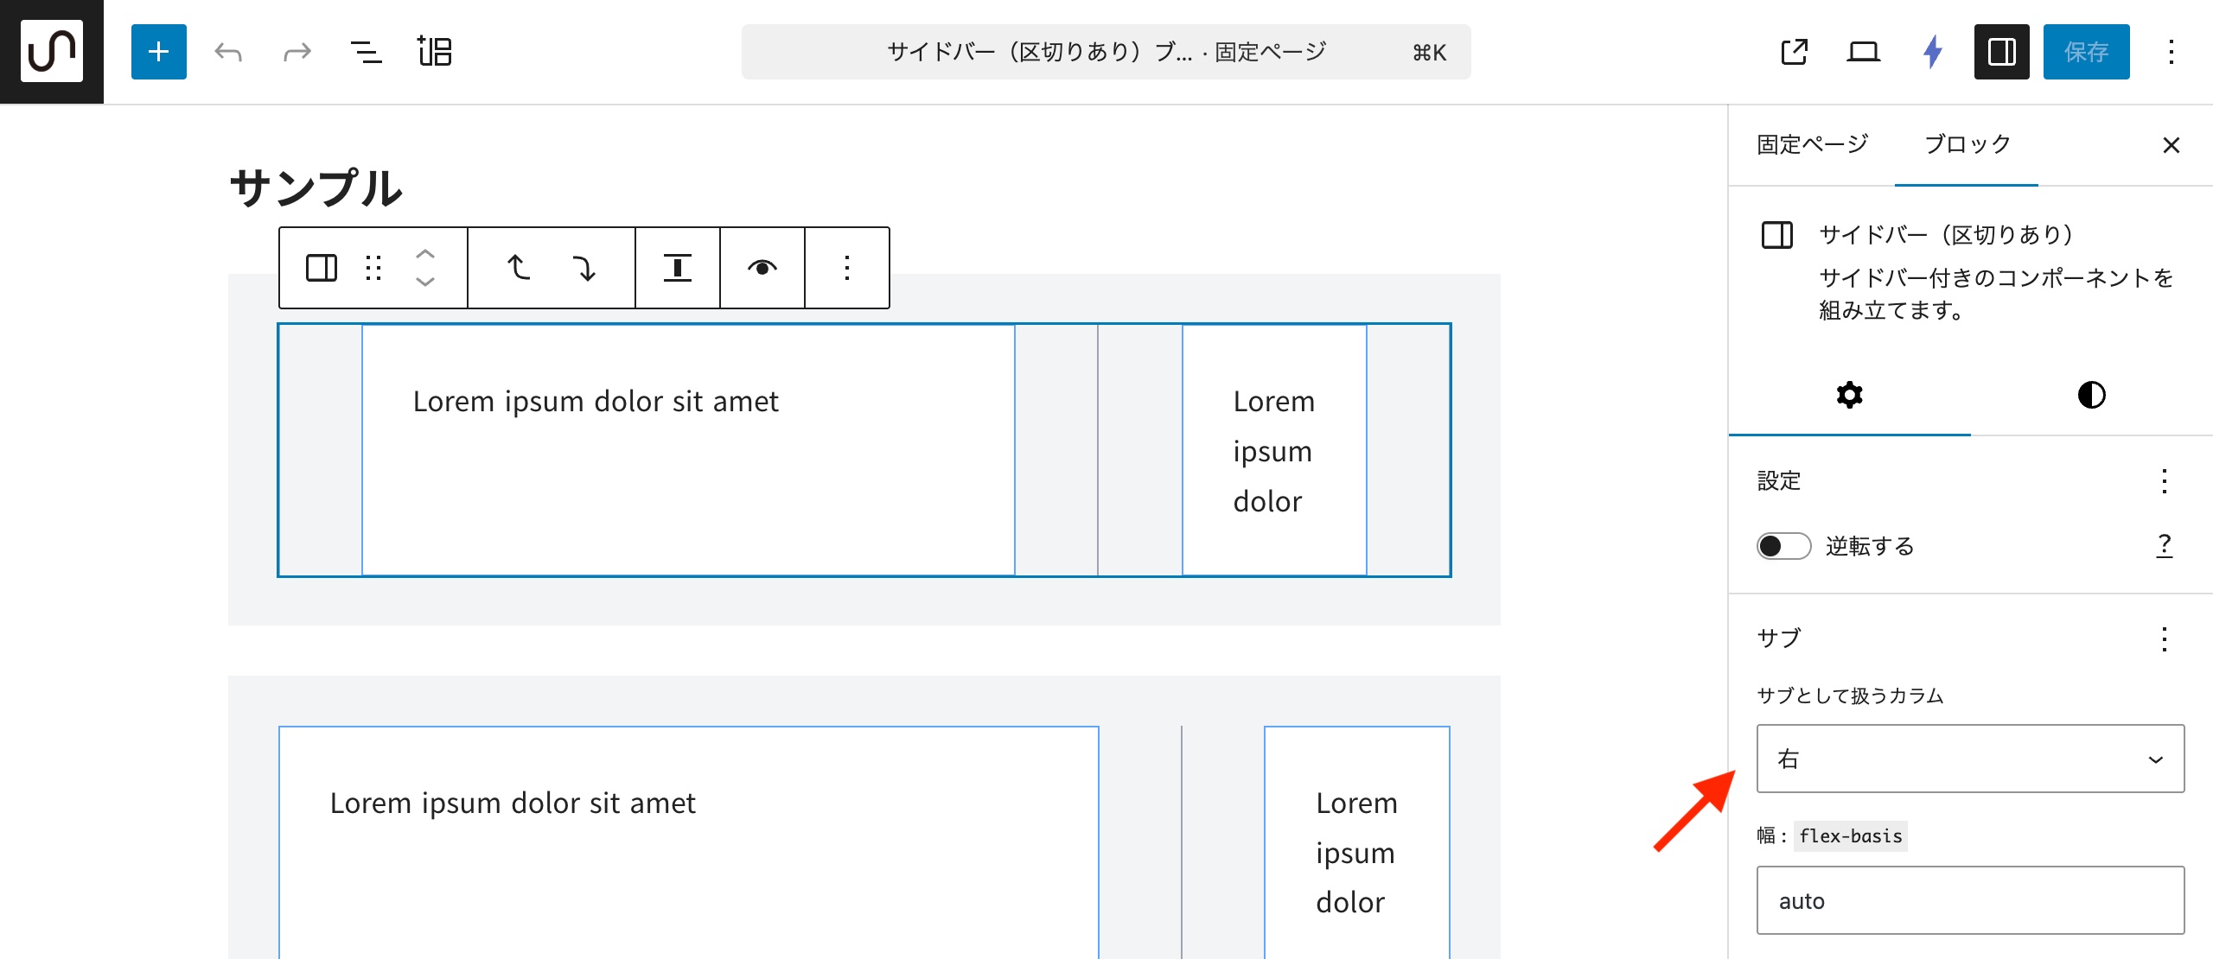Open the document overview list
The height and width of the screenshot is (959, 2213).
point(366,52)
